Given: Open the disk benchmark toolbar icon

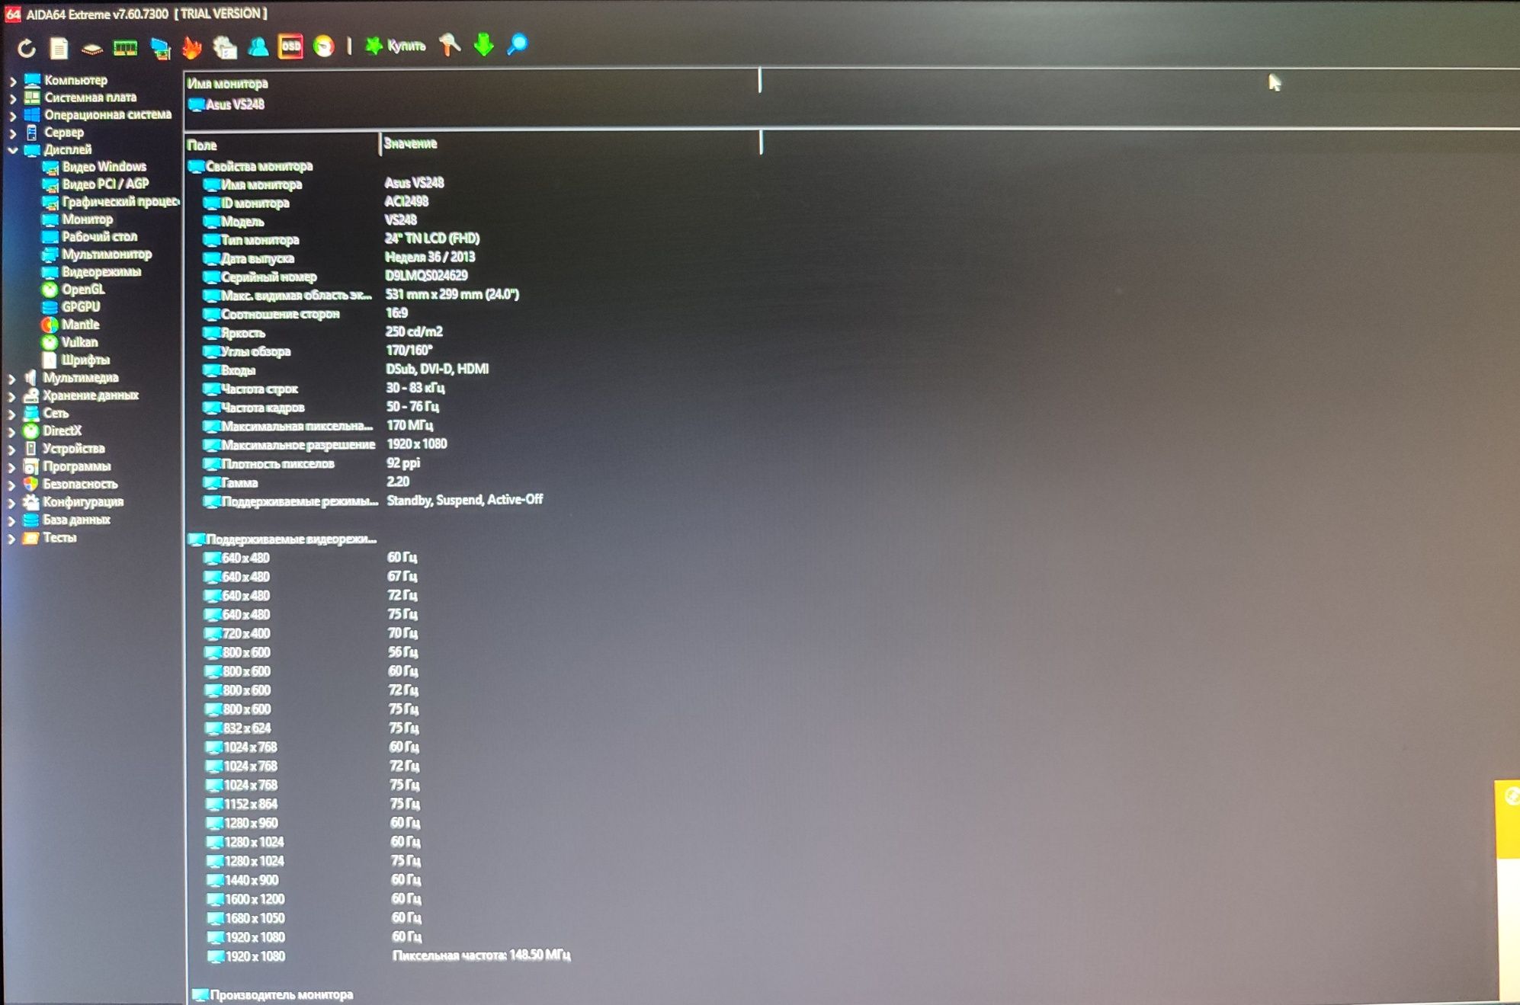Looking at the screenshot, I should tap(91, 49).
